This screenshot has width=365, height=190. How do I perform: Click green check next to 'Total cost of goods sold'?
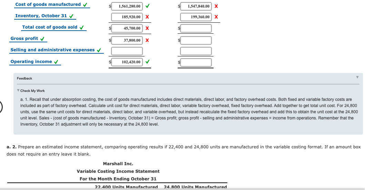coord(82,28)
